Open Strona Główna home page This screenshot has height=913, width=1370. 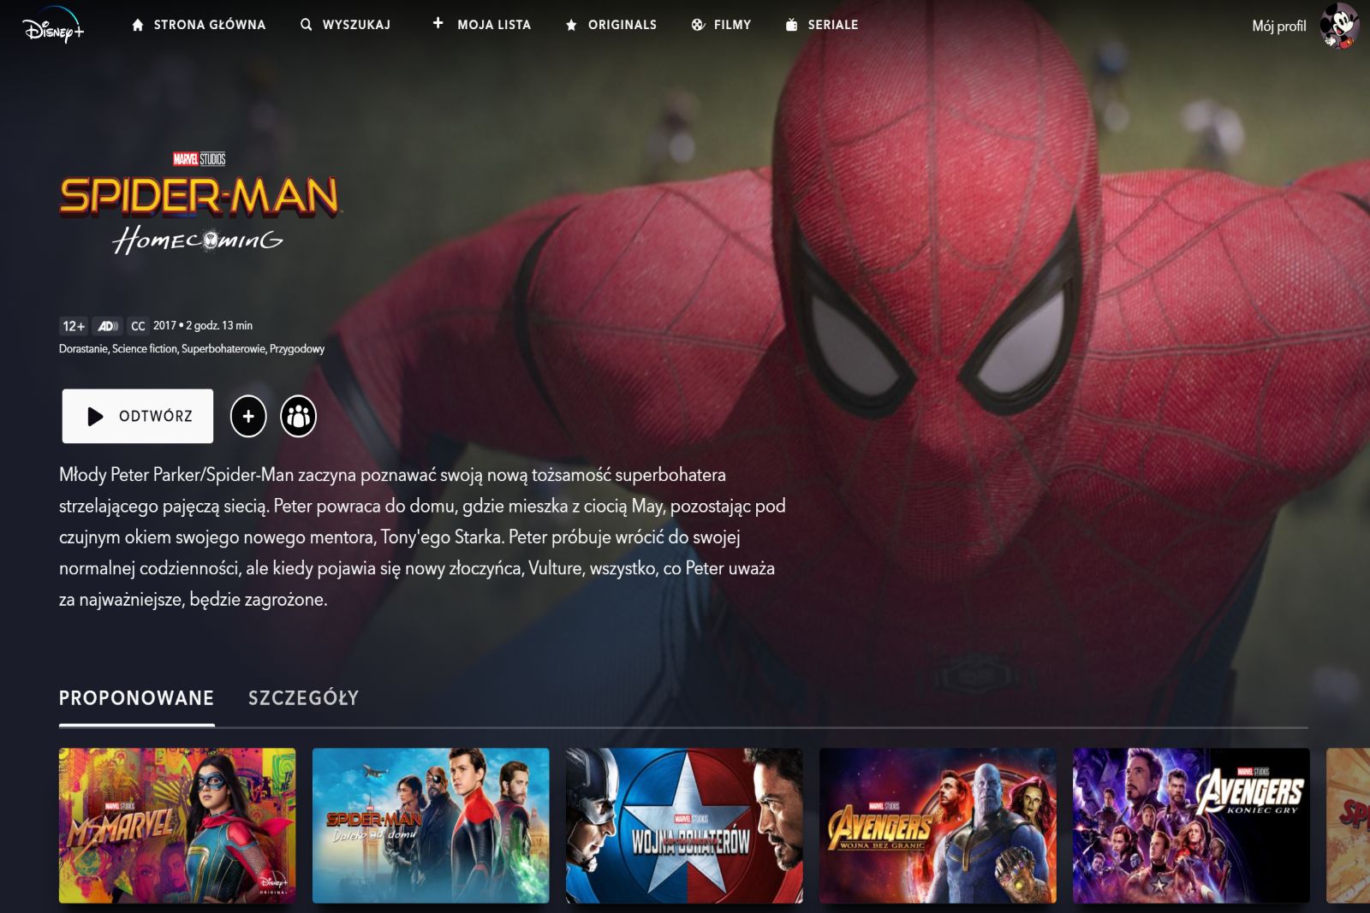tap(198, 25)
